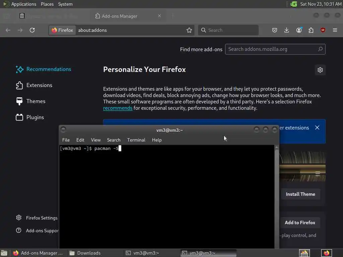This screenshot has height=257, width=343.
Task: Follow the 'recommends' hyperlink
Action: (x=118, y=108)
